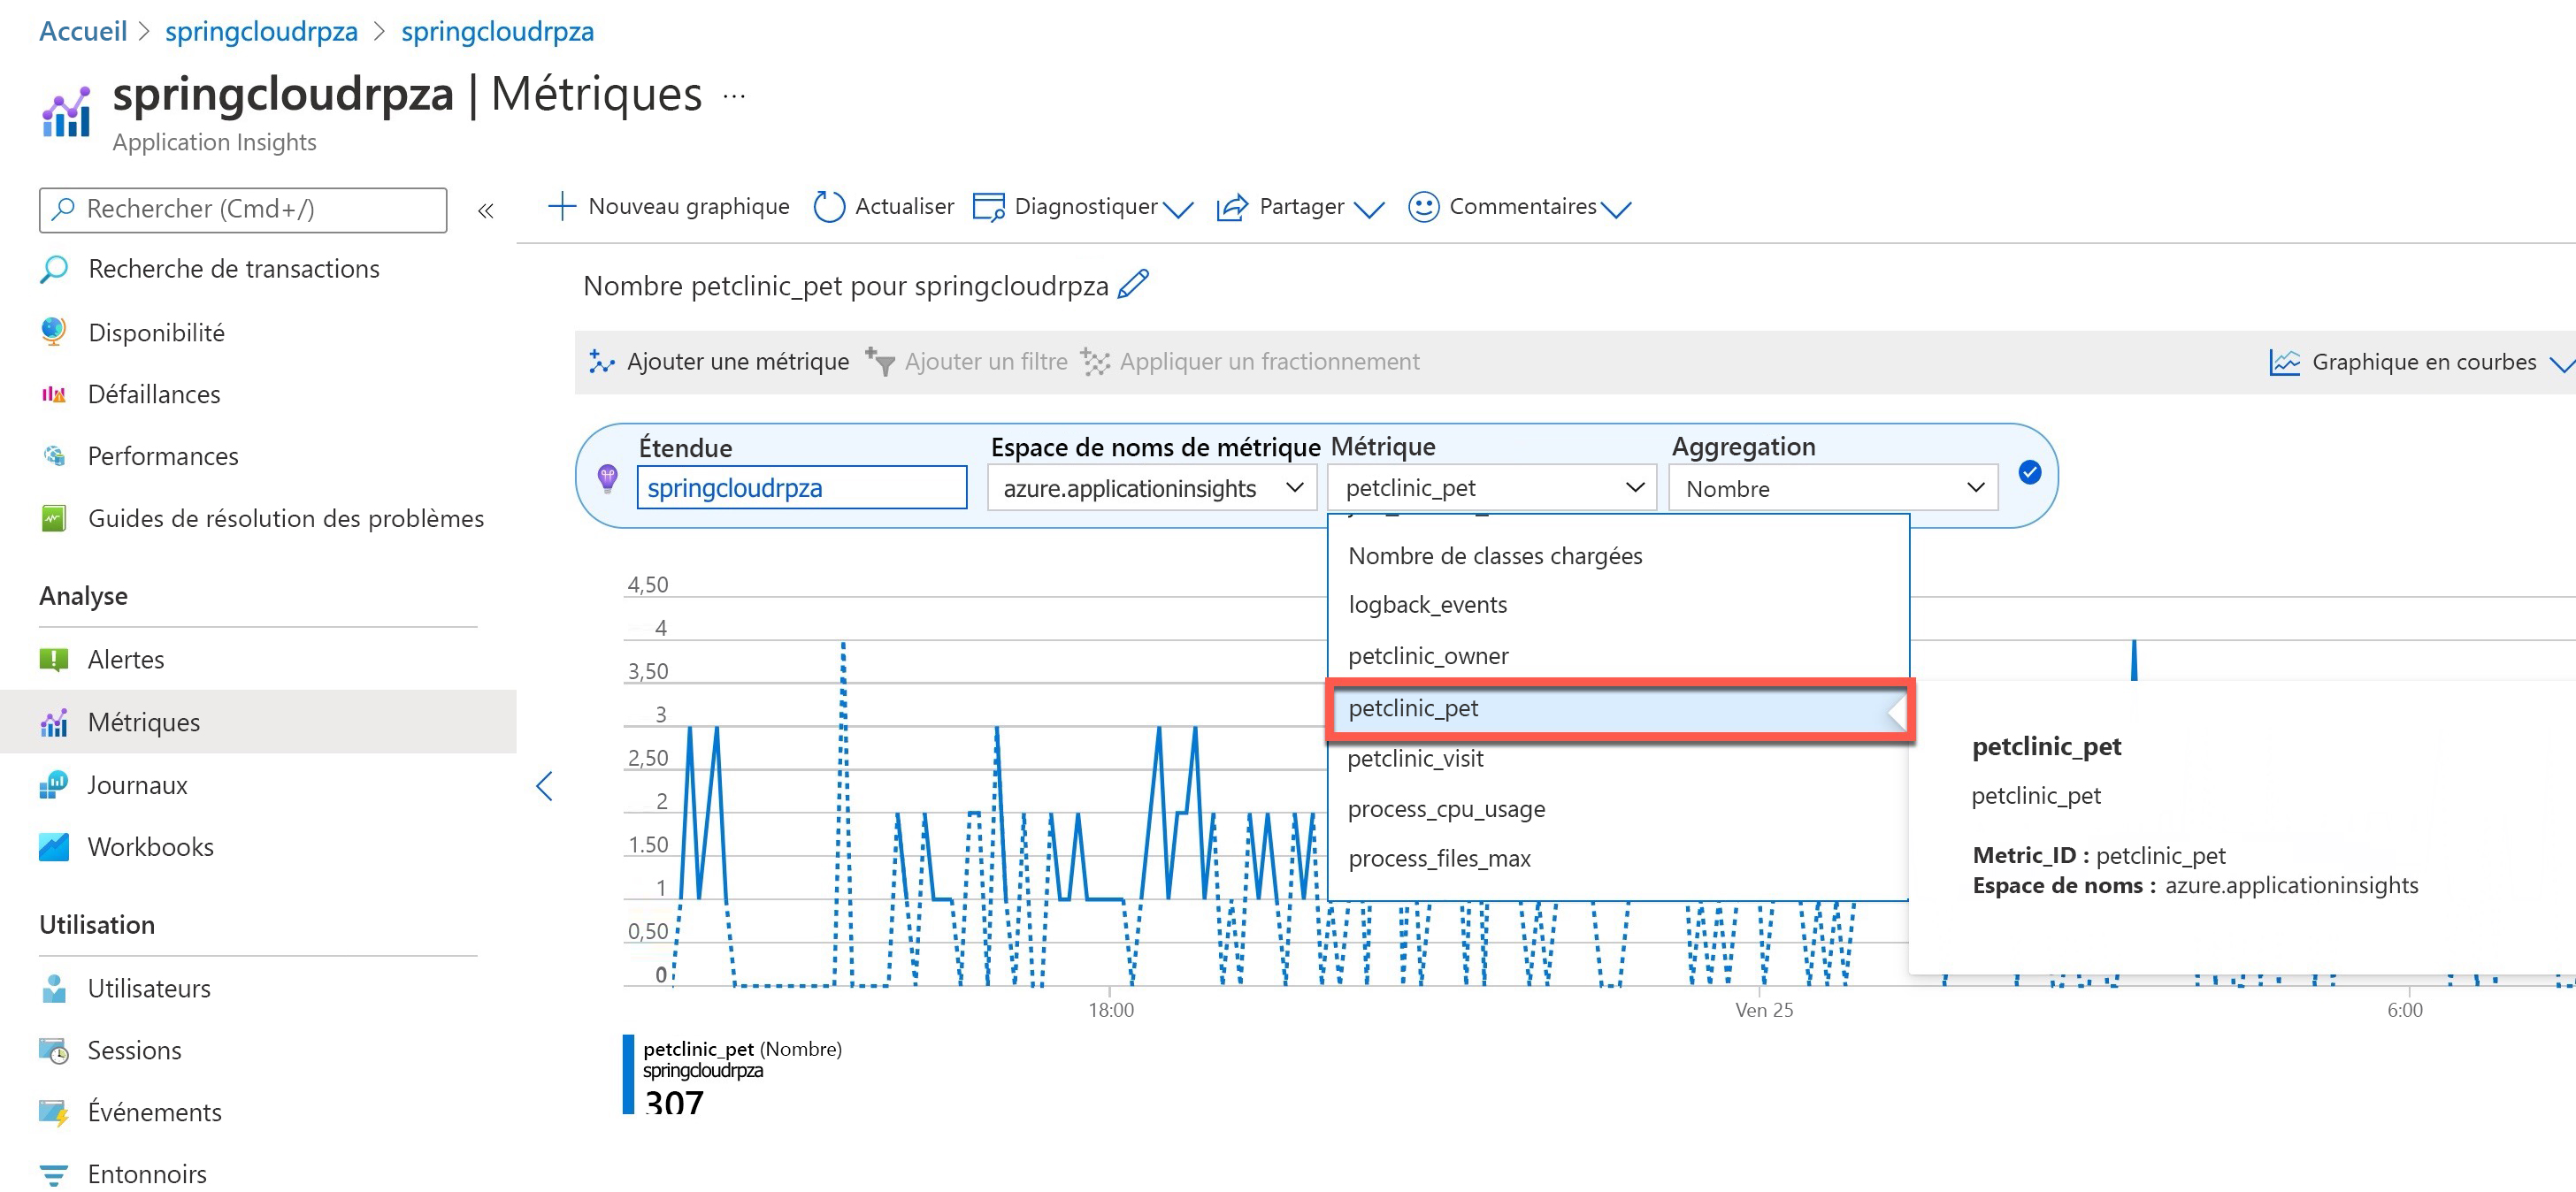The width and height of the screenshot is (2576, 1192).
Task: Open the Espace de noms de métrique dropdown
Action: pos(1151,488)
